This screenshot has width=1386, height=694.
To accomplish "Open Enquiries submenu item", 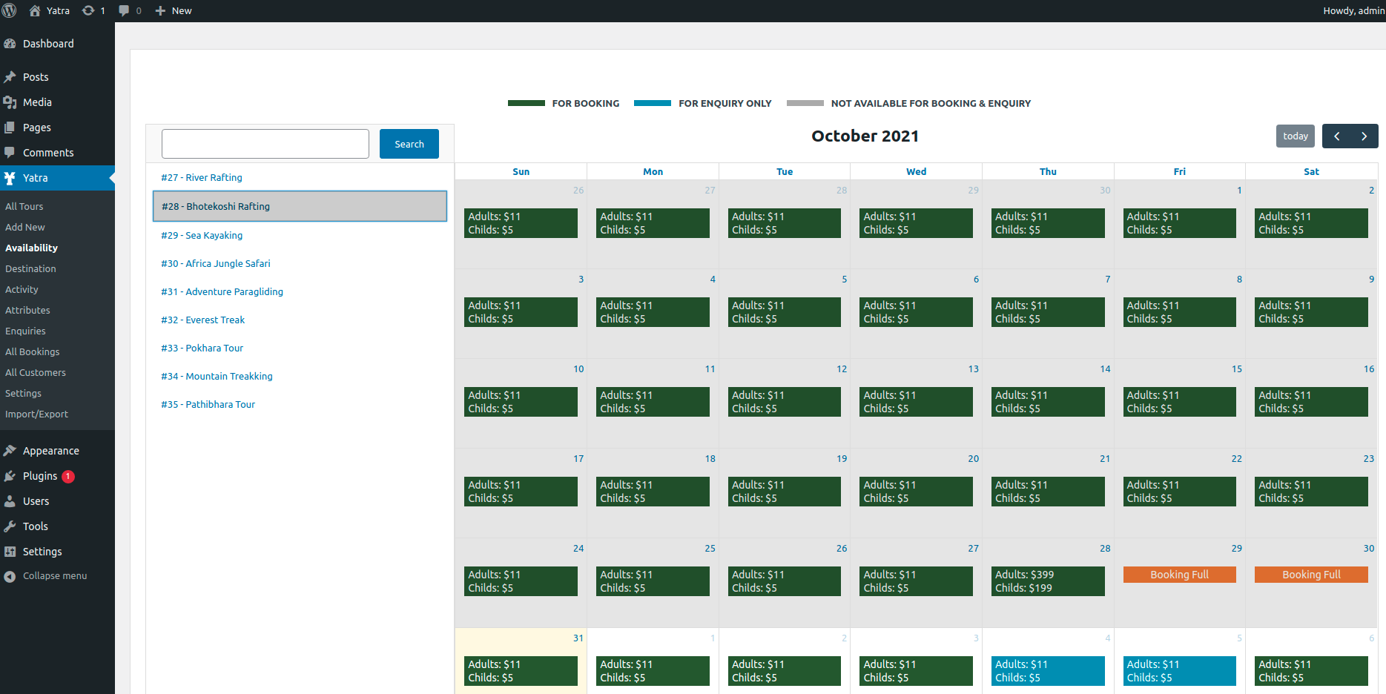I will (25, 331).
